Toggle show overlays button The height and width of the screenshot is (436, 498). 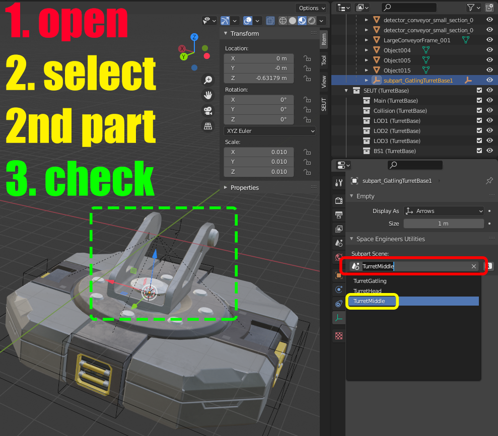[x=248, y=21]
